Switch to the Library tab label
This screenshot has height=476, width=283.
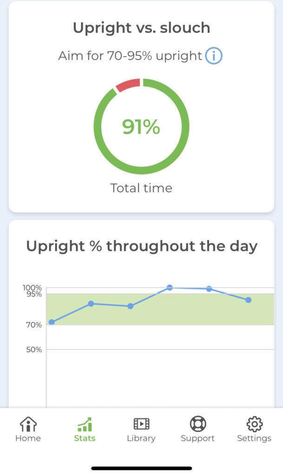[141, 438]
